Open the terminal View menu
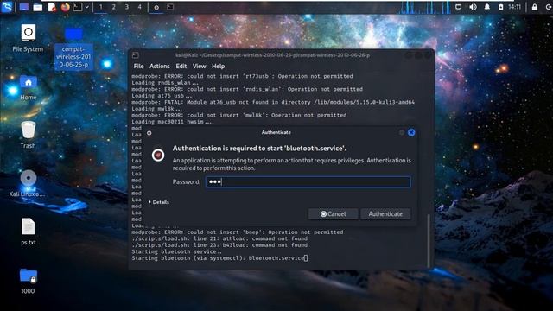Viewport: 553px width, 311px height. click(199, 66)
